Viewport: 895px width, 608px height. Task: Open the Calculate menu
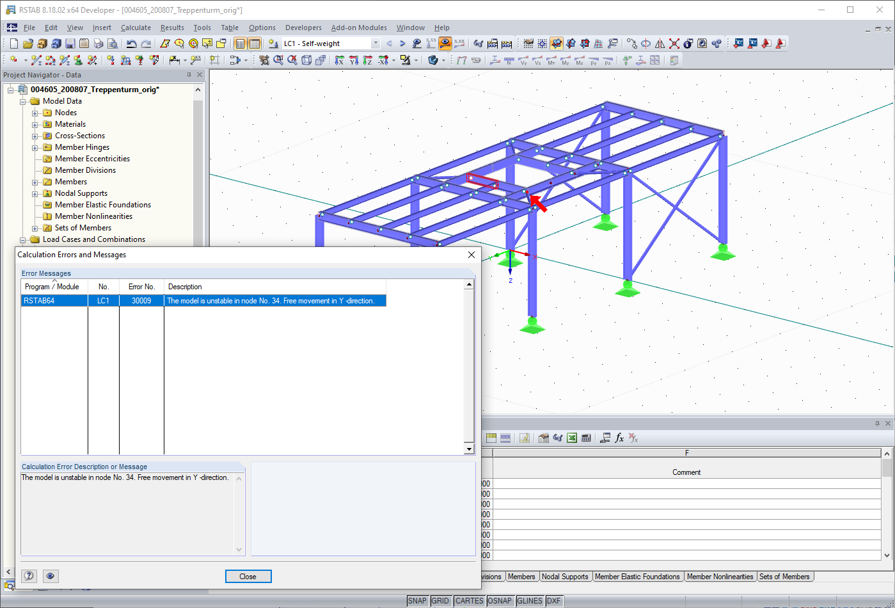(136, 28)
